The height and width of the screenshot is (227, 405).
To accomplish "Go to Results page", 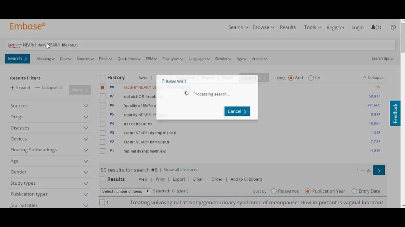I will [288, 27].
